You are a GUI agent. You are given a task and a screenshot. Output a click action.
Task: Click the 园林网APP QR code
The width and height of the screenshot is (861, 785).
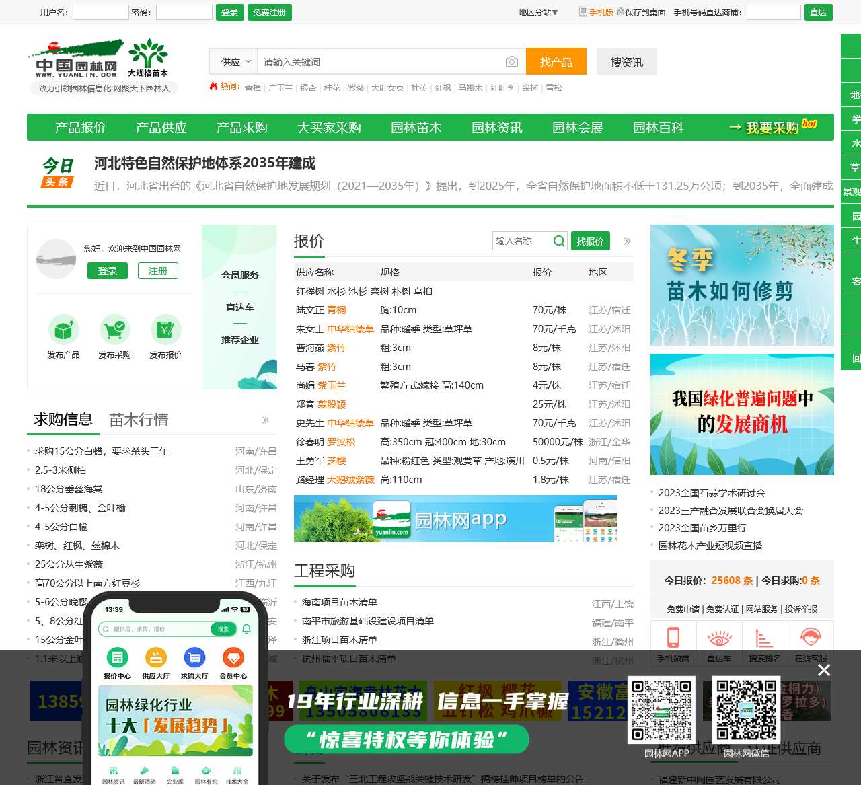(x=663, y=710)
